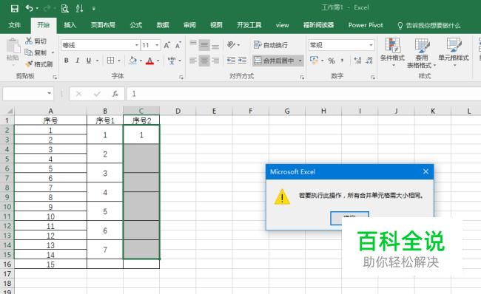The width and height of the screenshot is (481, 294).
Task: Switch to the Formulas (公式) tab
Action: (x=136, y=25)
